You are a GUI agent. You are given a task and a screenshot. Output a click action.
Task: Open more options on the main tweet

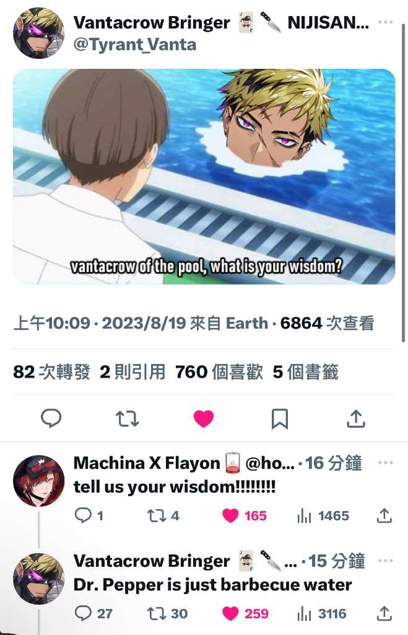[x=385, y=22]
